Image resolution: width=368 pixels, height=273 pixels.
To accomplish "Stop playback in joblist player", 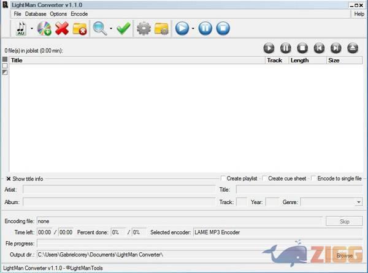I will point(302,48).
